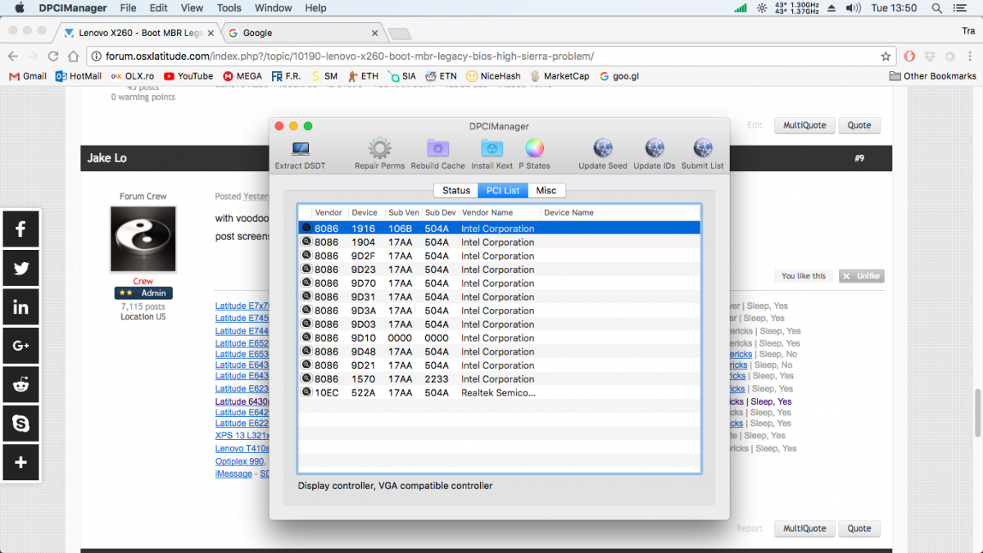Share page via Twitter sidebar icon
Image resolution: width=983 pixels, height=553 pixels.
point(20,268)
